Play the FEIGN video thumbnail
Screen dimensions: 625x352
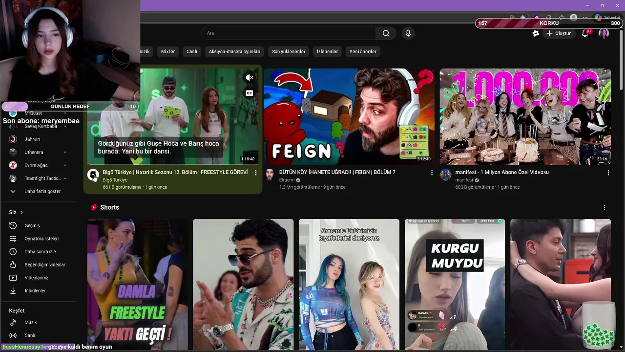[349, 116]
